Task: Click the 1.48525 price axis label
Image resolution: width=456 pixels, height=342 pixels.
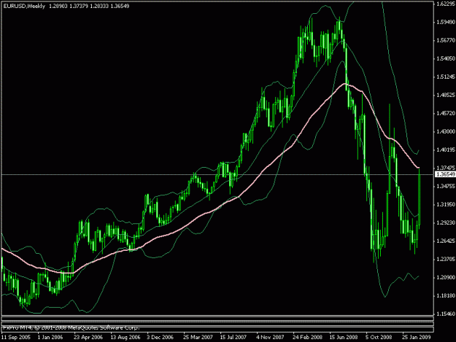Action: pos(446,95)
